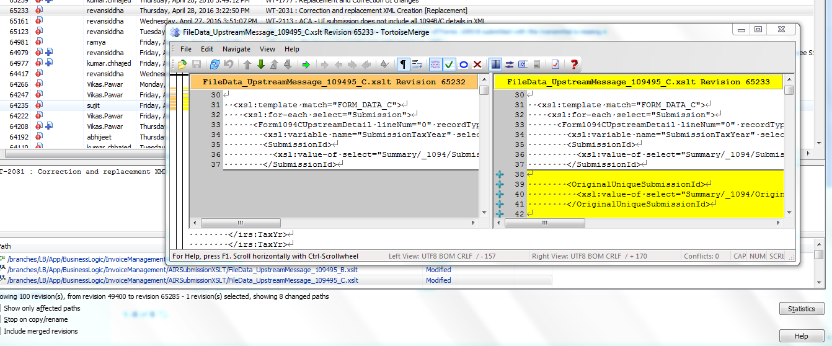Toggle Stop on copy/rename option
The image size is (832, 346).
35,320
